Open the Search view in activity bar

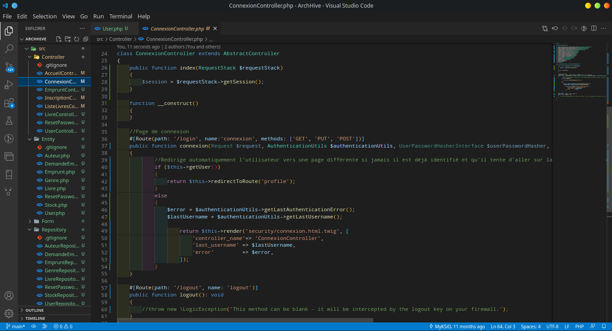pos(9,49)
